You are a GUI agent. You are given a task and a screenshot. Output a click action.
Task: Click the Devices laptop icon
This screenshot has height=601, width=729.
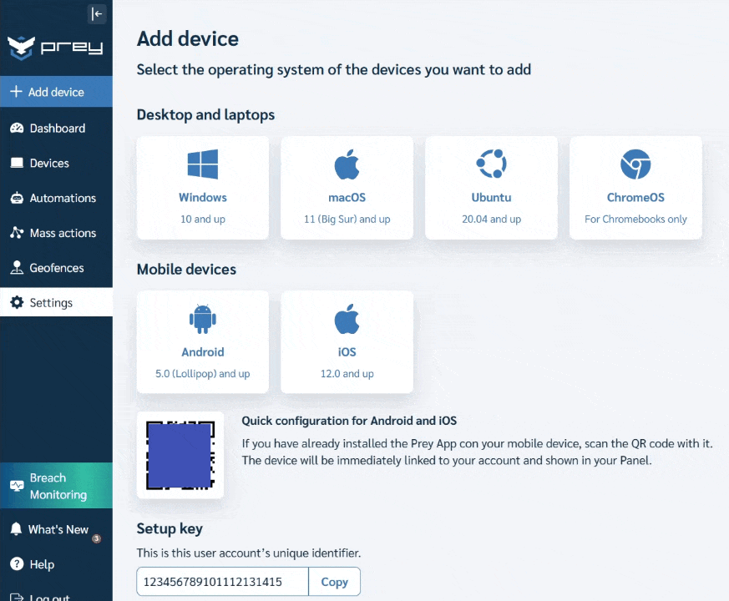pos(17,163)
